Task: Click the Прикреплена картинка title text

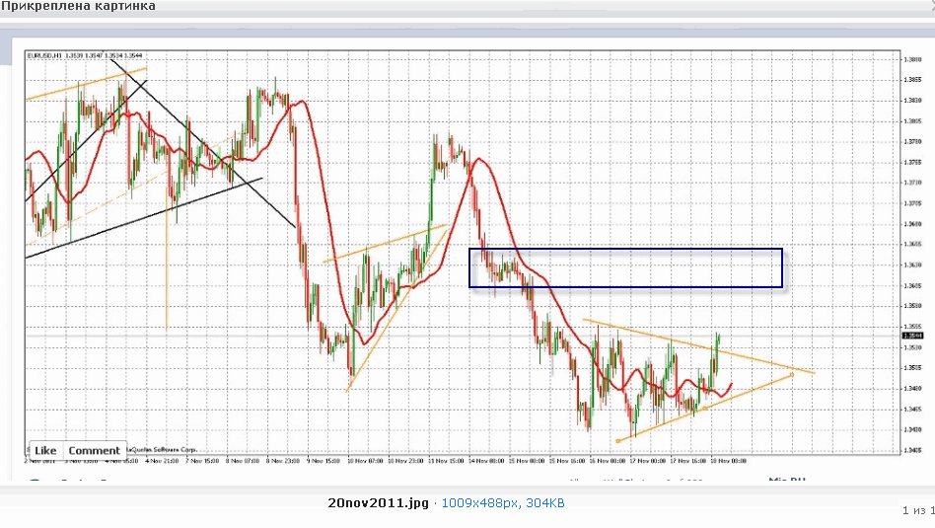Action: tap(78, 6)
